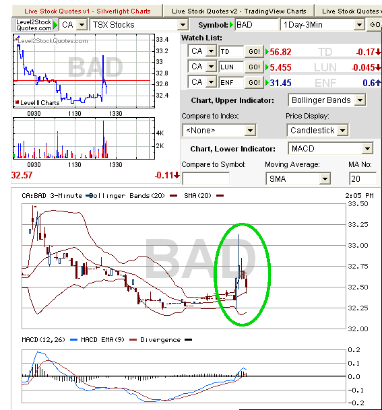This screenshot has height=410, width=382.
Task: Click the MA No field showing 20
Action: [362, 178]
